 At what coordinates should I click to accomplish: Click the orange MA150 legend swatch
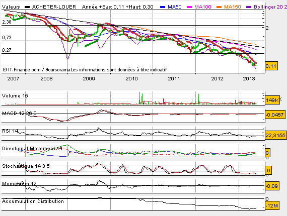(219, 7)
